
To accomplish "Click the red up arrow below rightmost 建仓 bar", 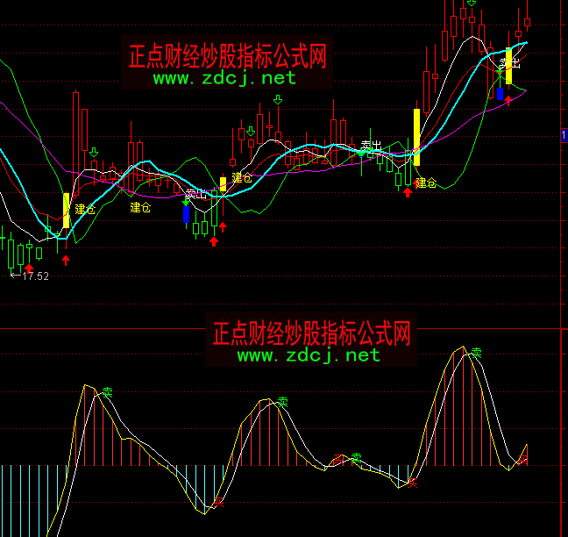I will (x=407, y=192).
